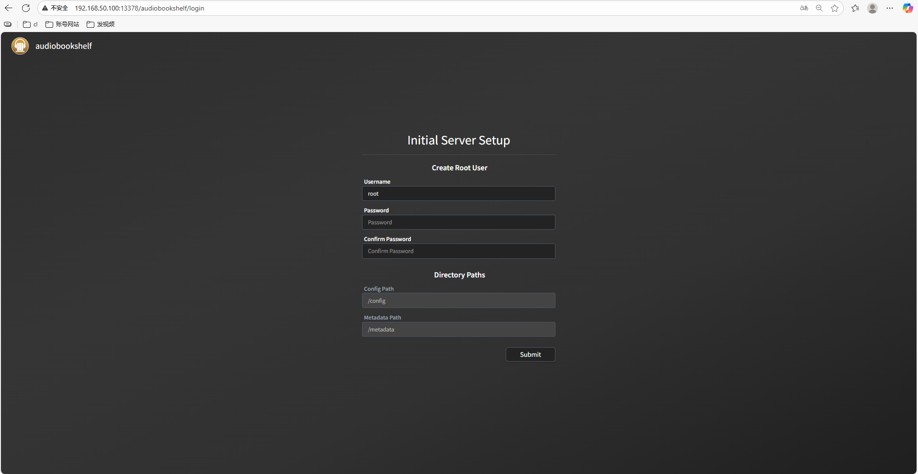
Task: Open the Copilot icon in the toolbar
Action: (907, 8)
